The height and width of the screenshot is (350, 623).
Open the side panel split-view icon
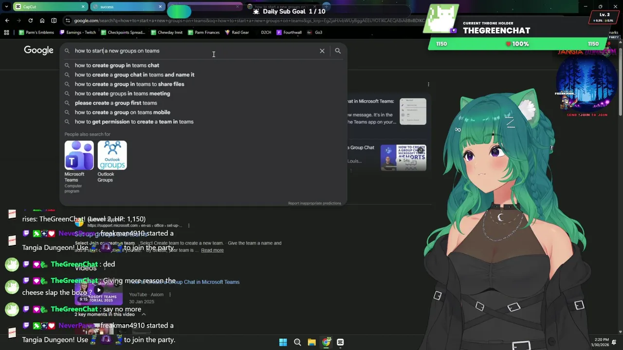54,20
